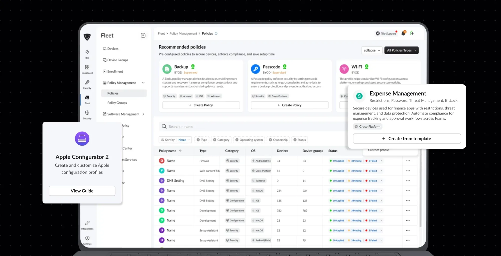Open more options for Web content filter row
This screenshot has height=256, width=501.
pyautogui.click(x=408, y=171)
